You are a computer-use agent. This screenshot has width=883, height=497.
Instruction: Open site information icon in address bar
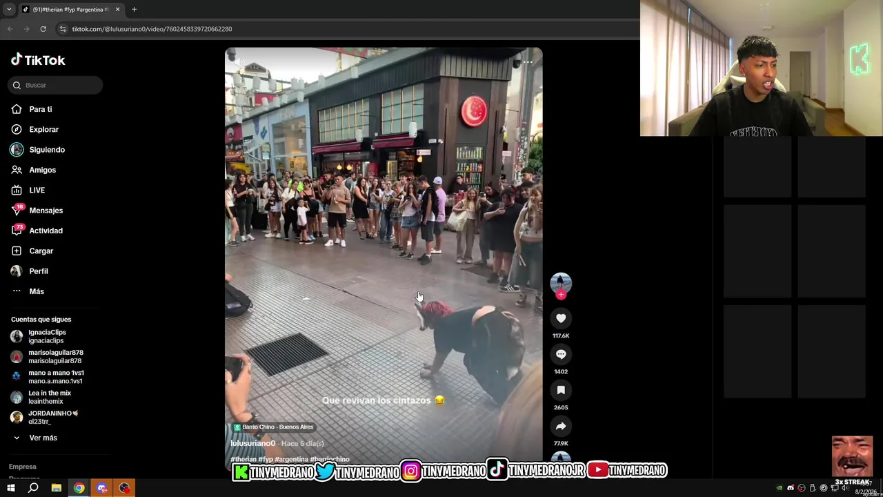click(x=62, y=29)
